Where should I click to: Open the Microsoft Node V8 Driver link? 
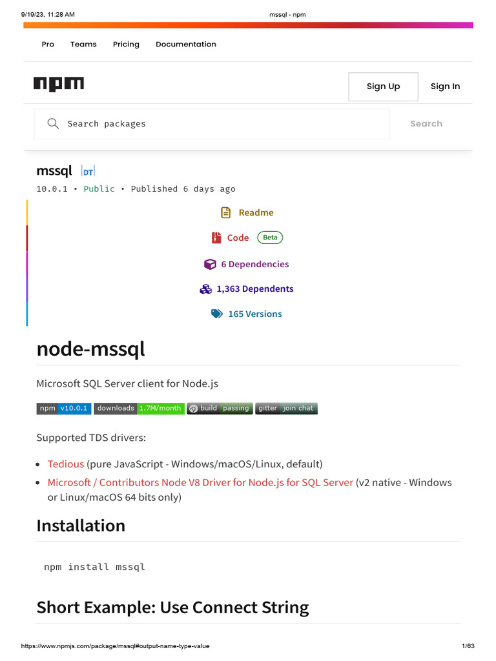point(200,482)
